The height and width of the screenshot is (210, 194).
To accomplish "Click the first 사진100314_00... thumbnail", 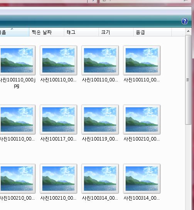I will click(x=100, y=179).
